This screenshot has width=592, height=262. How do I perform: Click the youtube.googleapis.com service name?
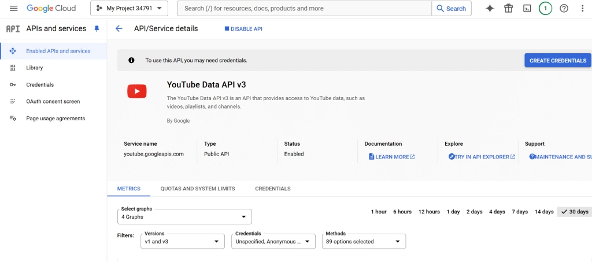154,154
